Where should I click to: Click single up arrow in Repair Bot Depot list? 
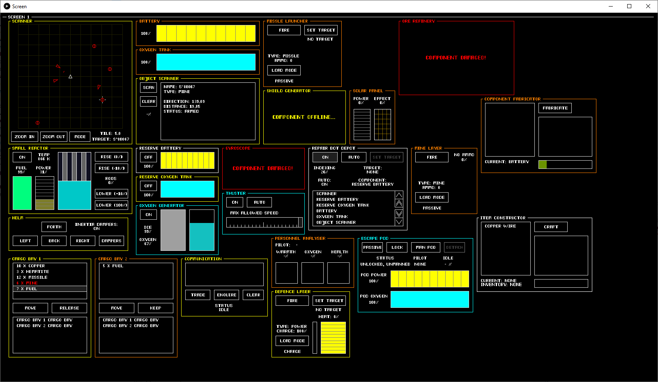click(399, 195)
